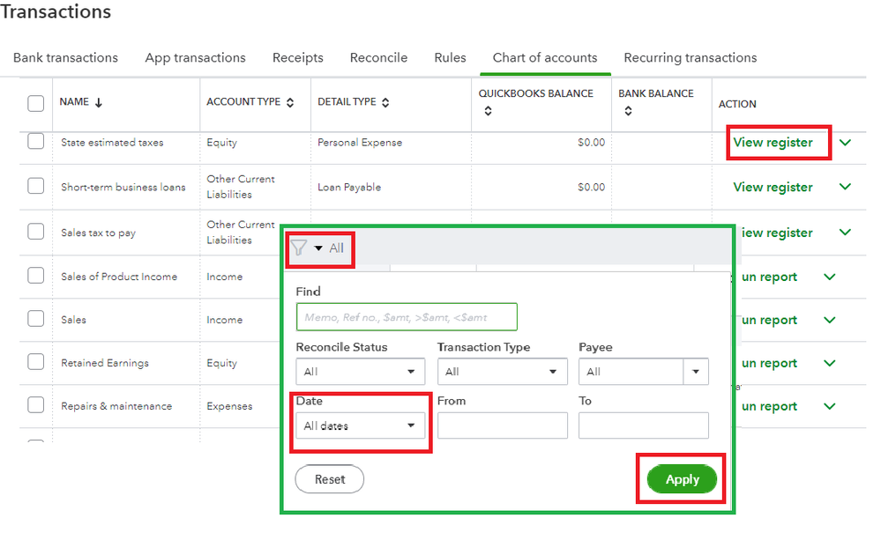Sort accounts by Name column arrow
The width and height of the screenshot is (881, 540).
tap(99, 103)
